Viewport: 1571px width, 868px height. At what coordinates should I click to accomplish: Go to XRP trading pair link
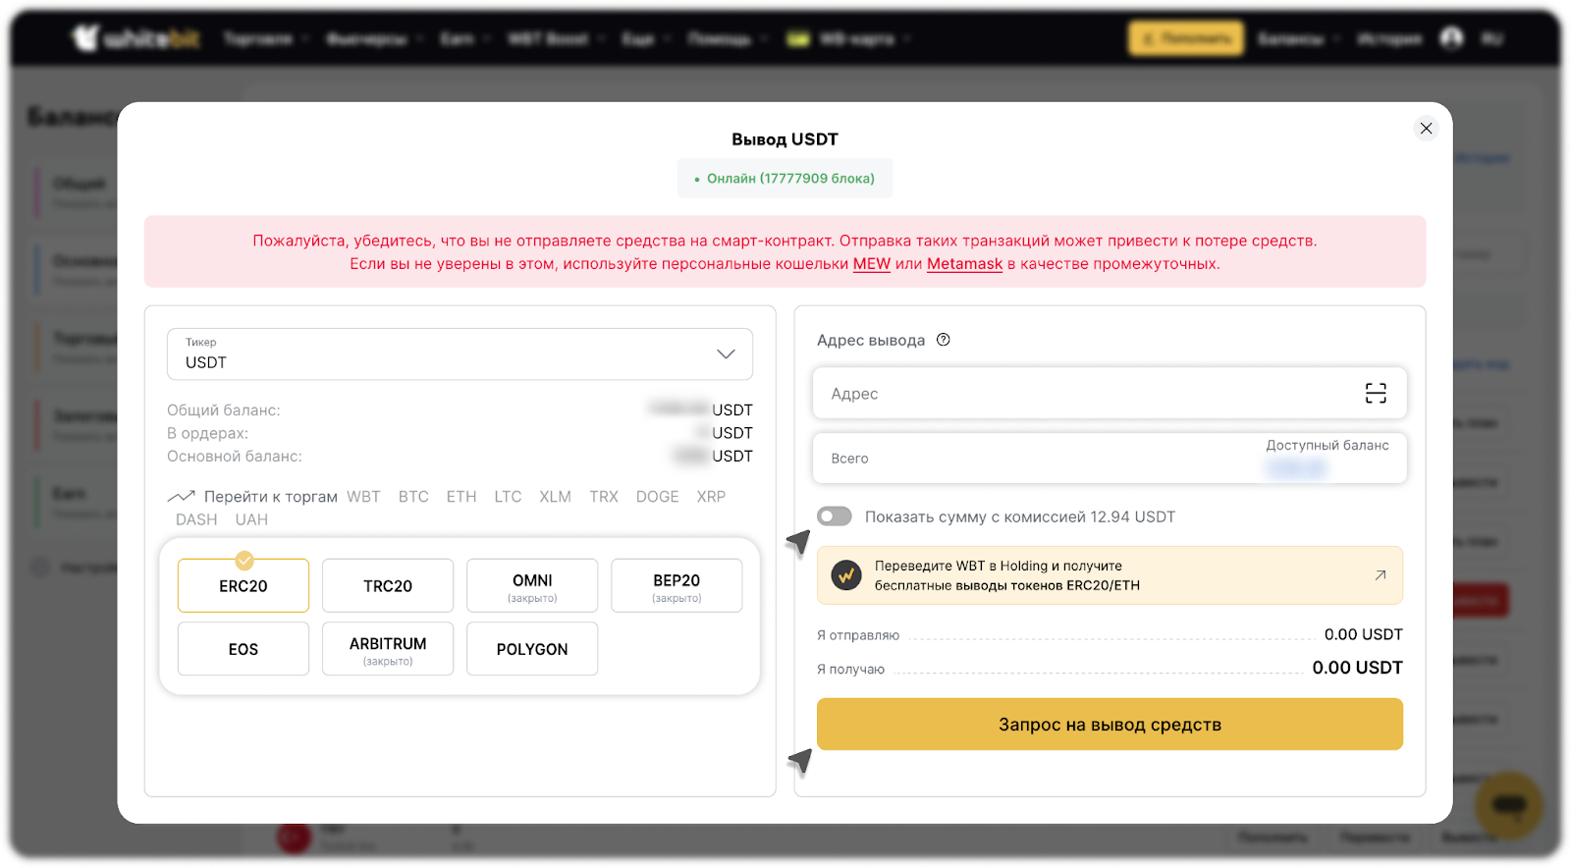click(711, 497)
